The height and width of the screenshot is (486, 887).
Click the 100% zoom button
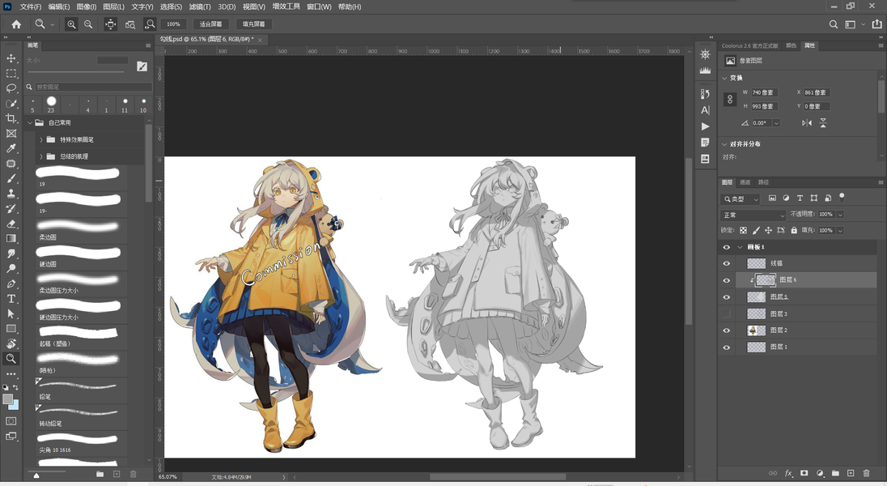point(174,24)
